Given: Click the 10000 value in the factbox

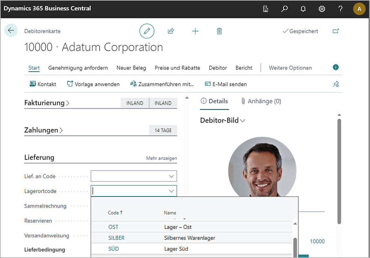Looking at the screenshot, I should click(317, 241).
